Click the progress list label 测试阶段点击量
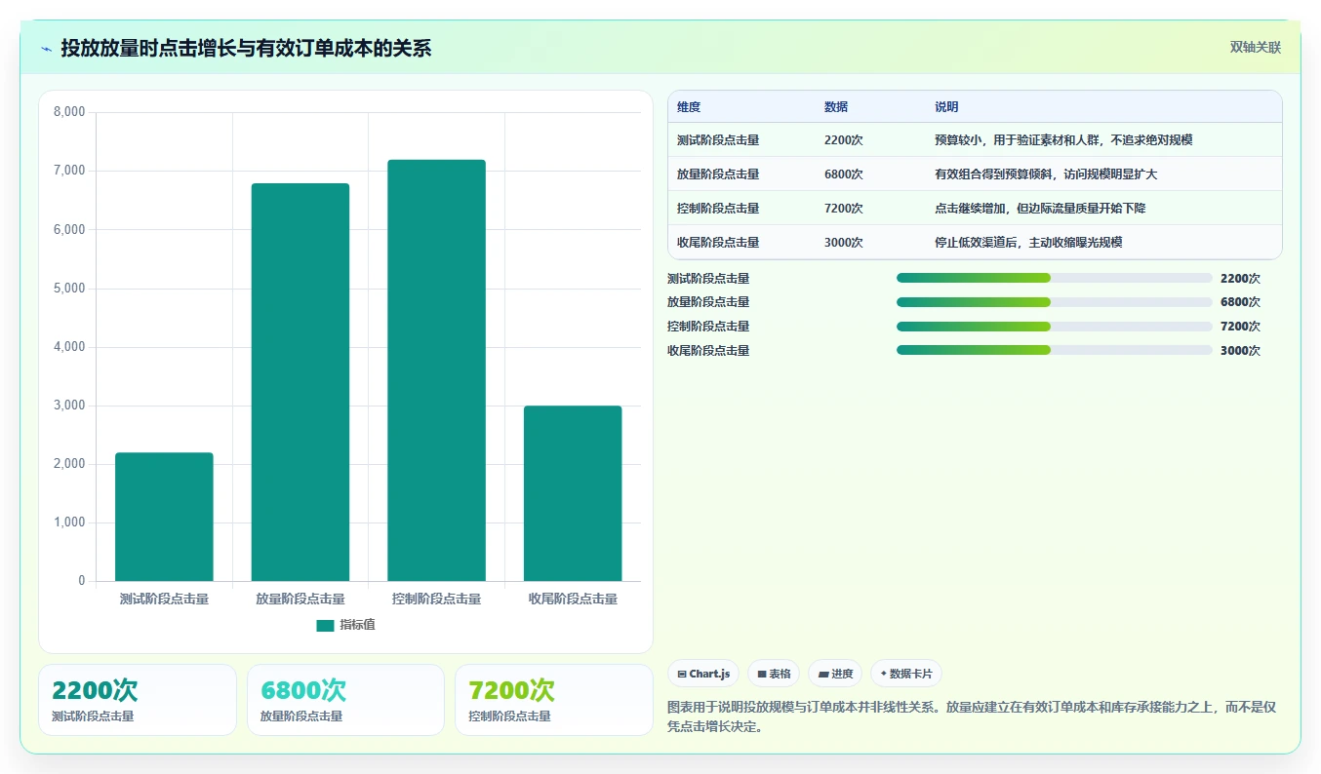The image size is (1321, 774). pos(708,279)
